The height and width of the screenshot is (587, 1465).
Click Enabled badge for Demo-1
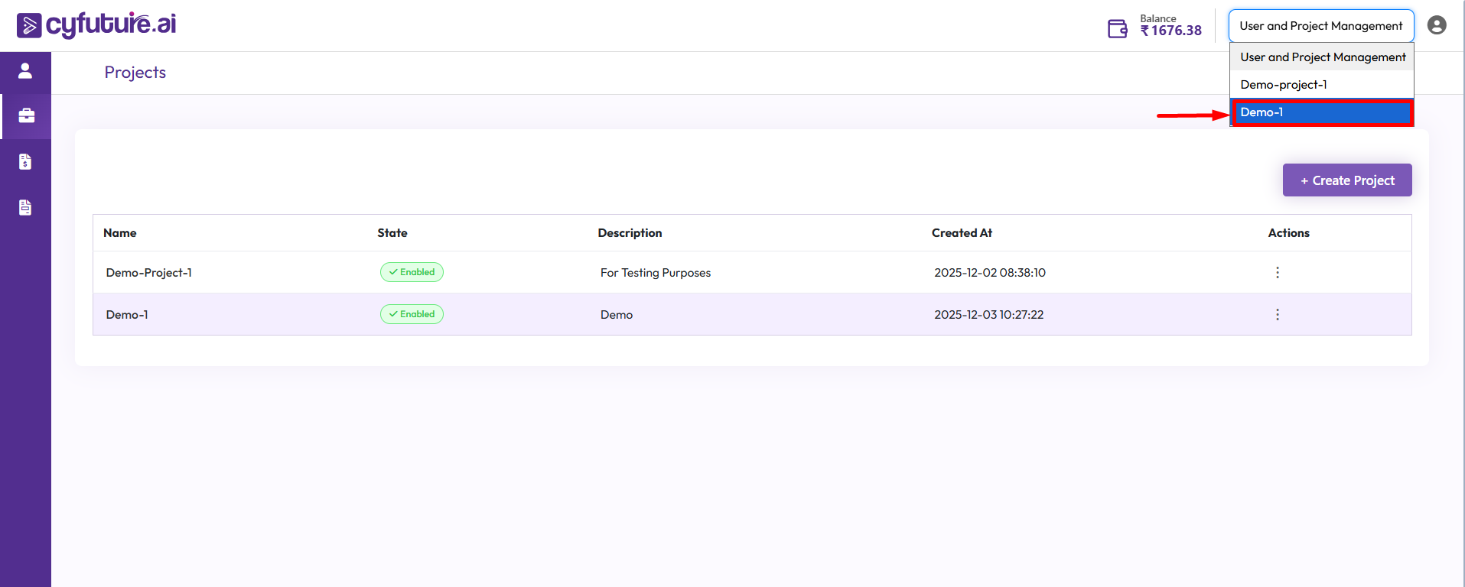coord(412,314)
